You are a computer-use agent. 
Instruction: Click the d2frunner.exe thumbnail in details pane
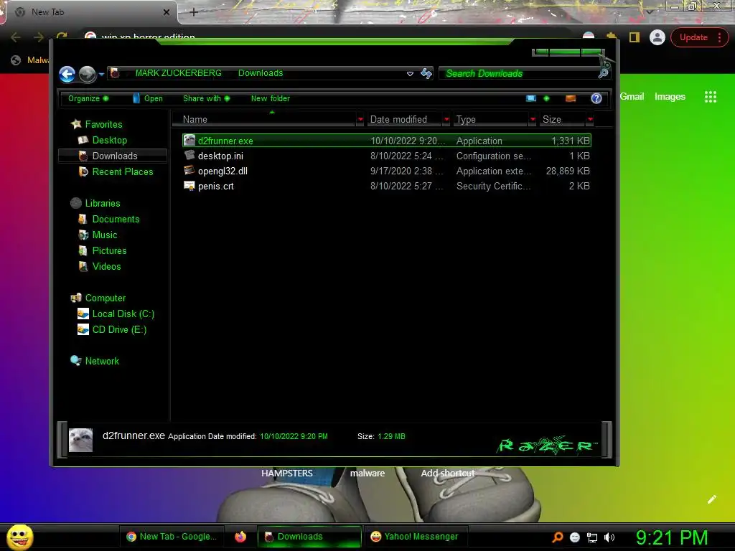(x=80, y=440)
